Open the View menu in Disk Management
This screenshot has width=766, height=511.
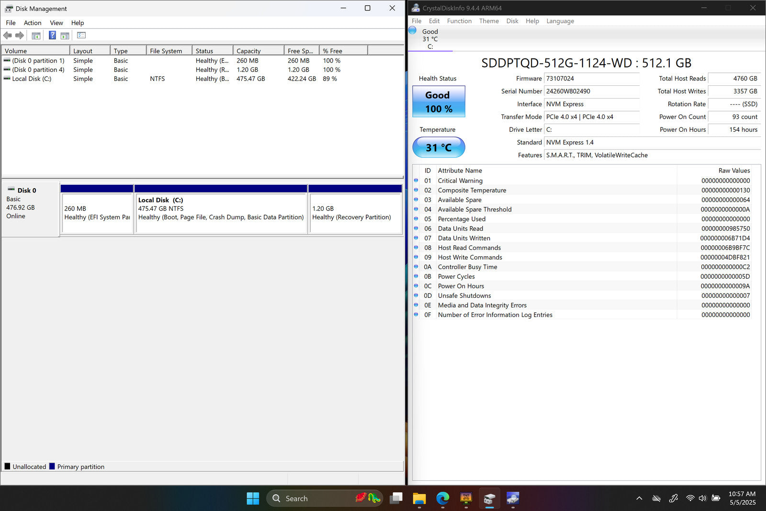[56, 23]
